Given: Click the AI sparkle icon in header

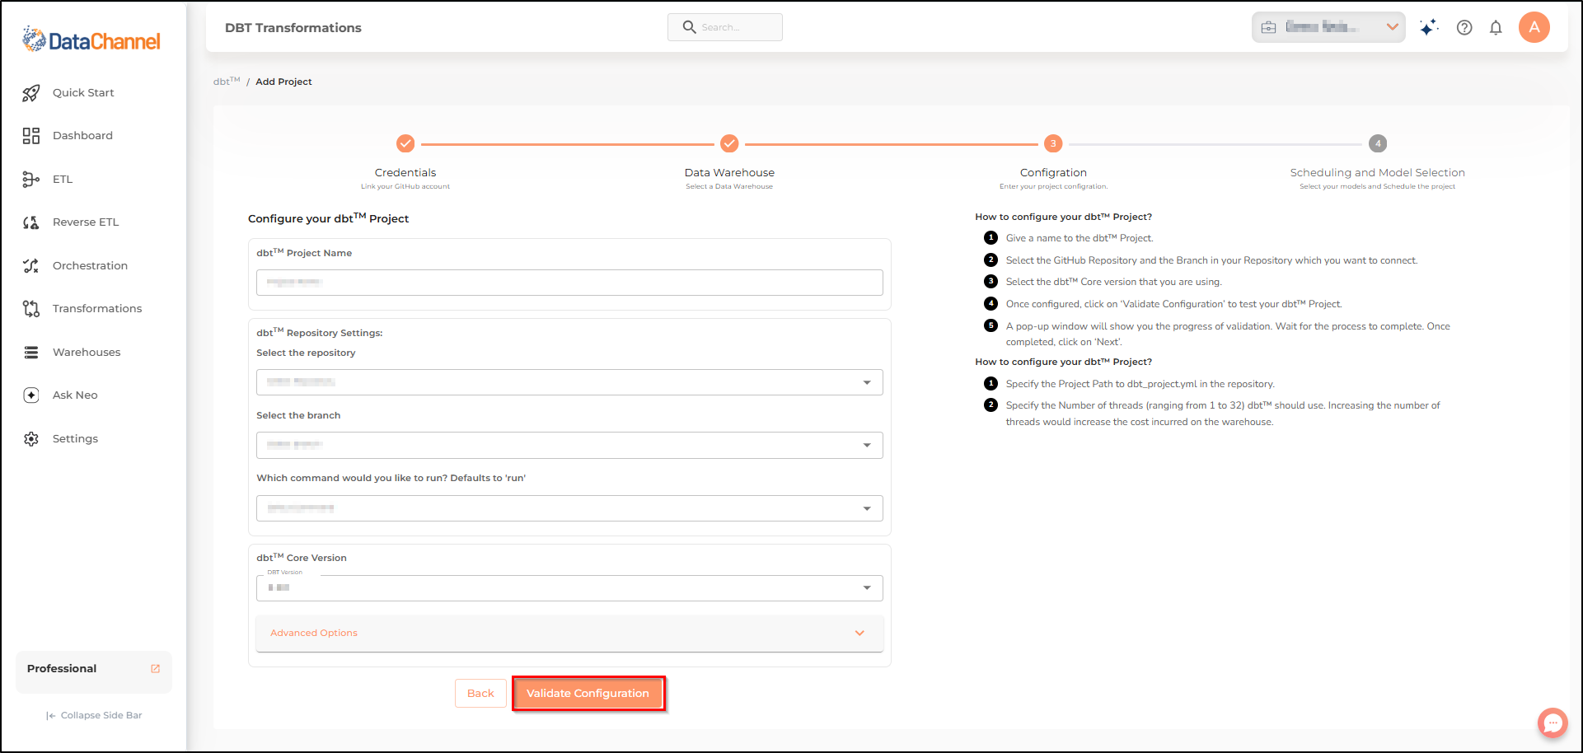Looking at the screenshot, I should click(x=1429, y=27).
